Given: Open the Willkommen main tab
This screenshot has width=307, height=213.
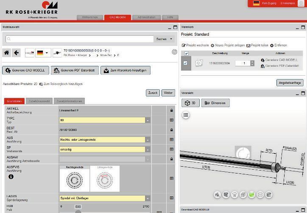Looking at the screenshot, I should pyautogui.click(x=90, y=17).
